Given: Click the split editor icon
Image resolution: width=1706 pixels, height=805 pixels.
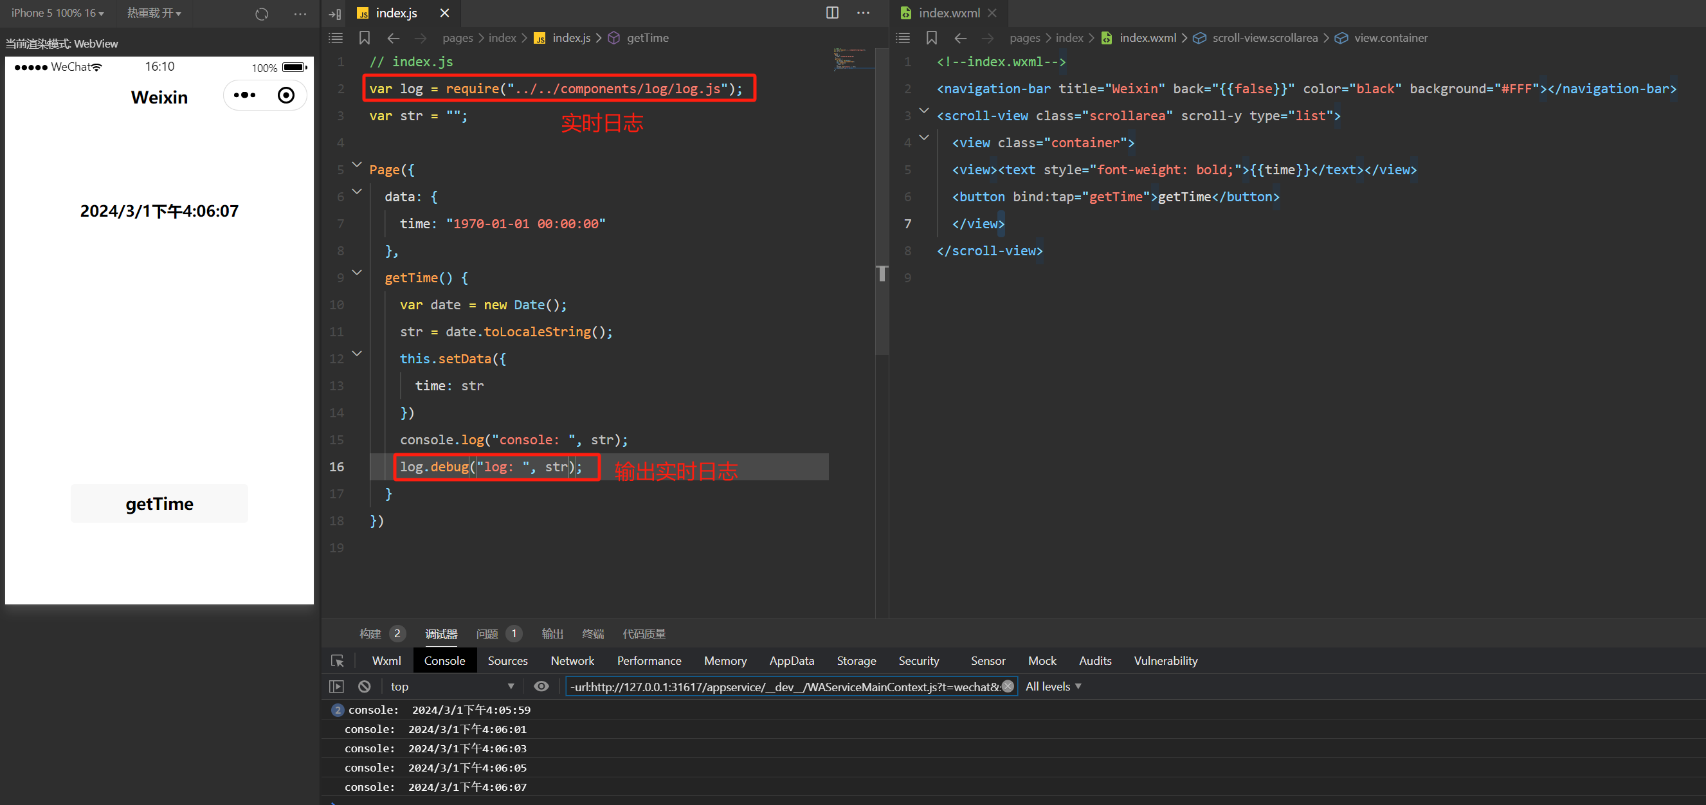Looking at the screenshot, I should [x=832, y=13].
